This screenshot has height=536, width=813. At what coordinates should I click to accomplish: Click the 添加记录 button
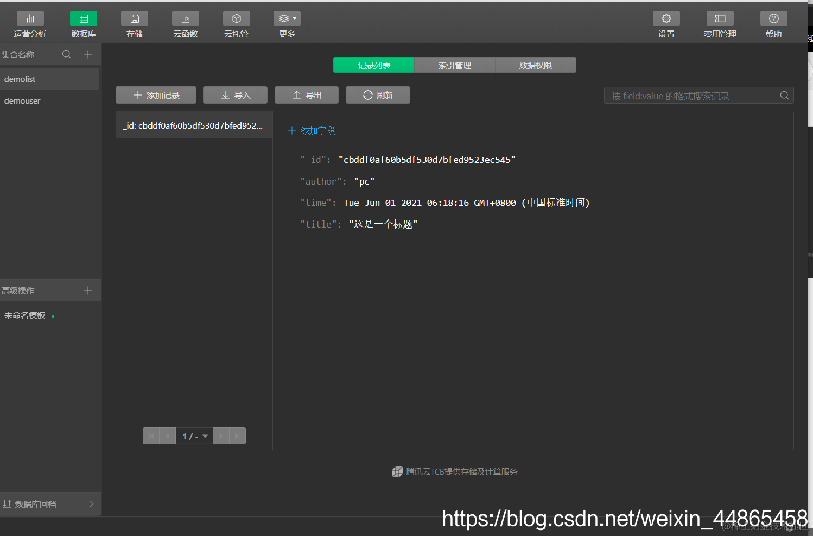pyautogui.click(x=156, y=95)
